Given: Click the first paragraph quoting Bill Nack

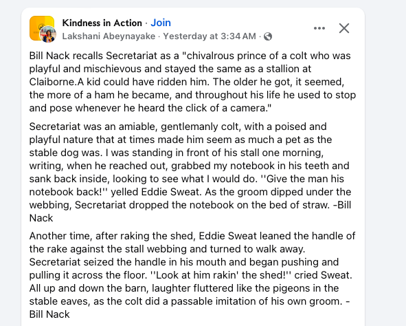Looking at the screenshot, I should click(192, 82).
